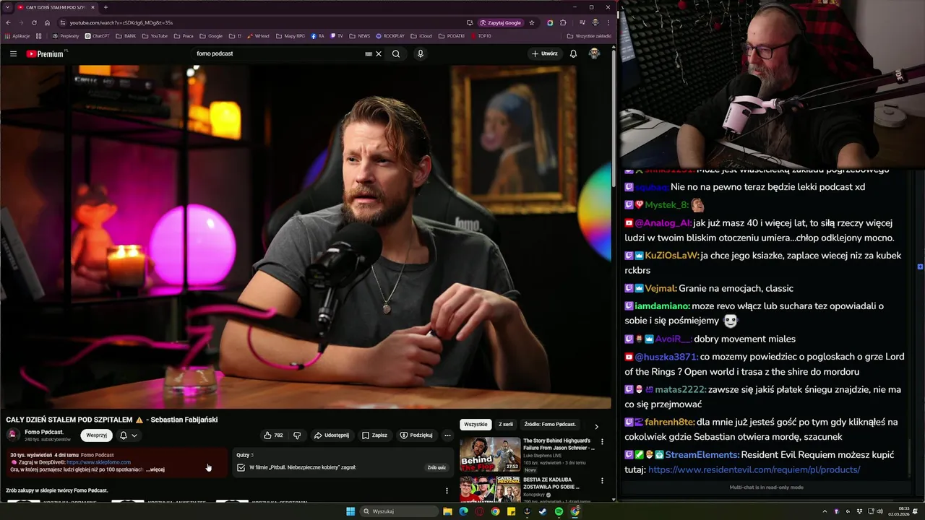Open the browser extensions puzzle icon

(x=563, y=22)
